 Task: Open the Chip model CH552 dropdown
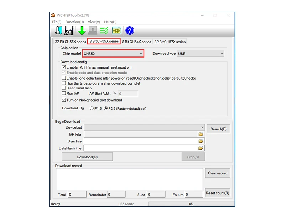pos(113,54)
